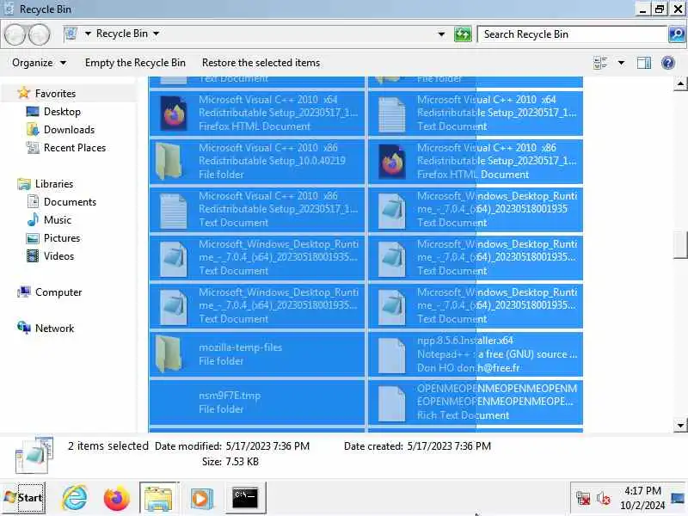Open Desktop in the navigation pane
The width and height of the screenshot is (688, 516).
tap(62, 112)
